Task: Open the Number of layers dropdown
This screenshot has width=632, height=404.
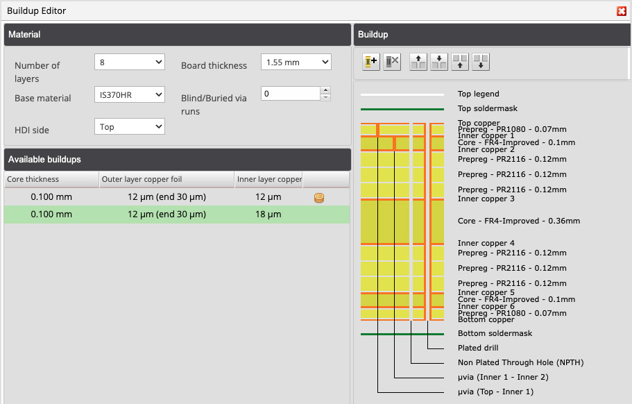Action: [x=130, y=62]
